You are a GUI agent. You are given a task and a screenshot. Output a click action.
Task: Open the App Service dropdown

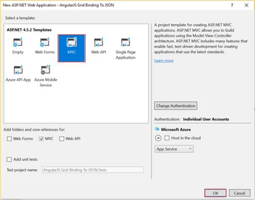pos(174,149)
